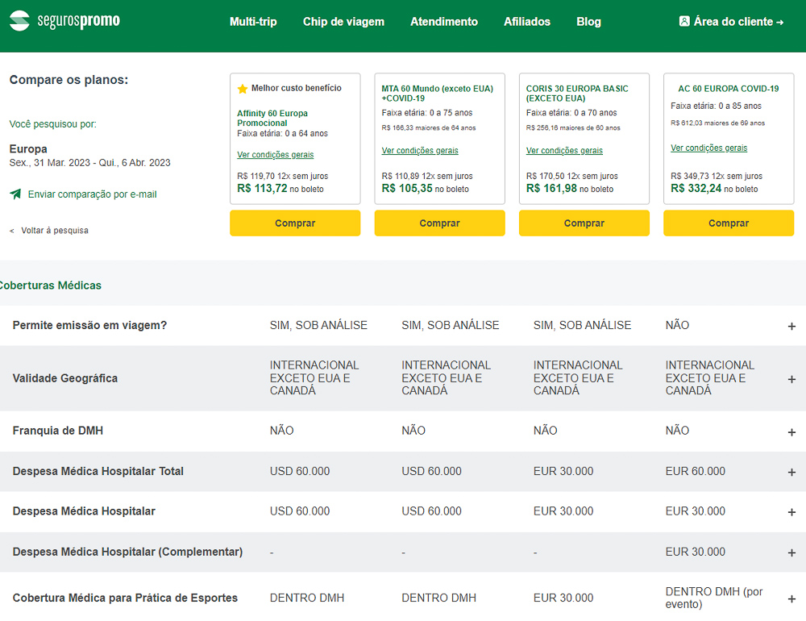Screen dimensions: 806x621
Task: Expand the Despesa Médica Hospitalar Total row
Action: 791,473
